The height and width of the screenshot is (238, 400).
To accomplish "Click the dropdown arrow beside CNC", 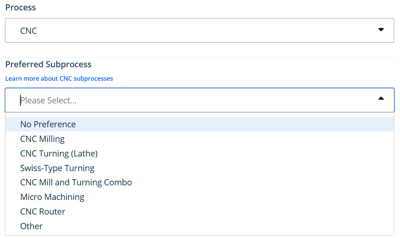I will point(381,30).
